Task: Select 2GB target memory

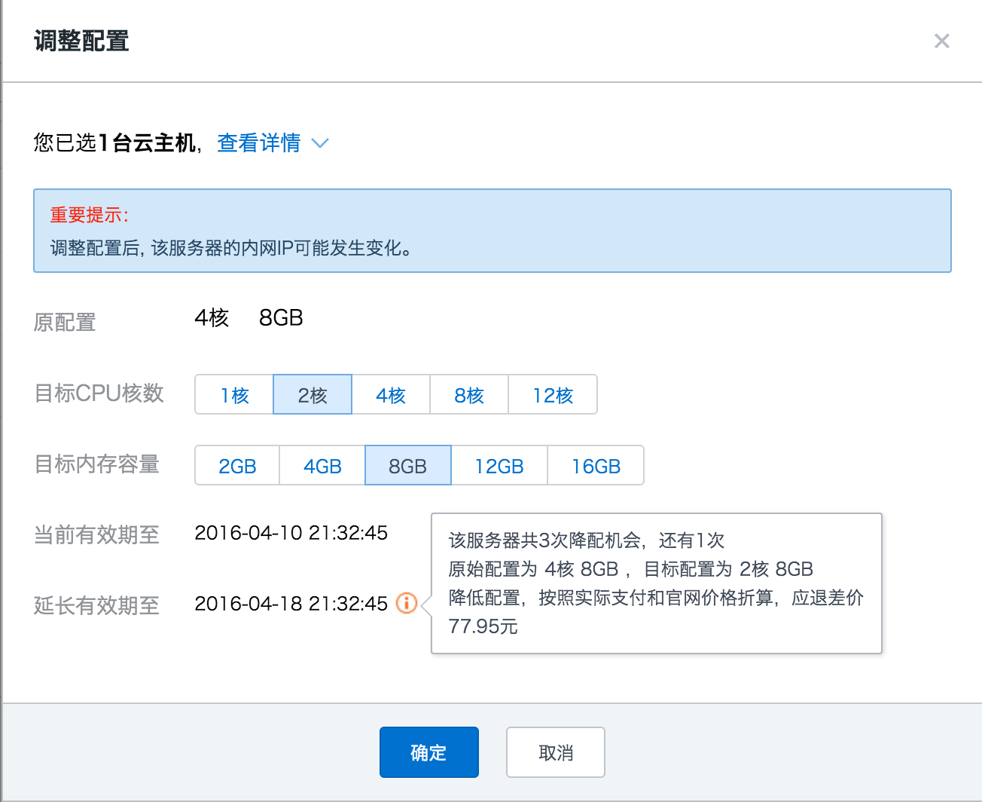Action: point(237,465)
